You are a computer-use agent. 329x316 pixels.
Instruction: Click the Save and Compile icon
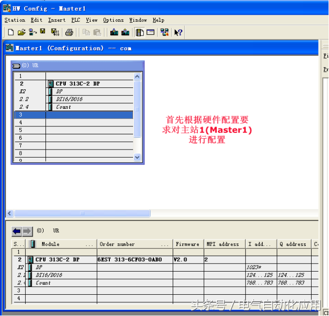click(54, 33)
